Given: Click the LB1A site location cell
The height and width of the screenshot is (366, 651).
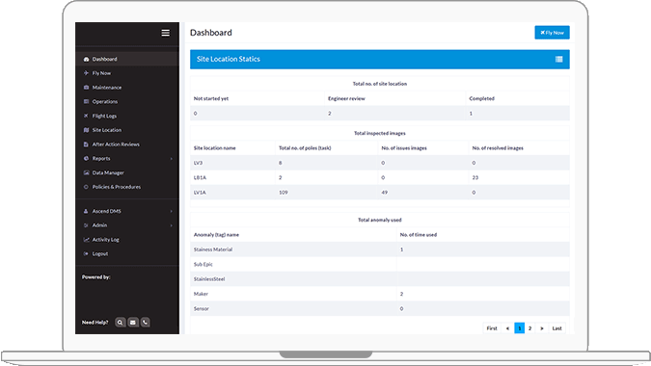Looking at the screenshot, I should click(232, 177).
